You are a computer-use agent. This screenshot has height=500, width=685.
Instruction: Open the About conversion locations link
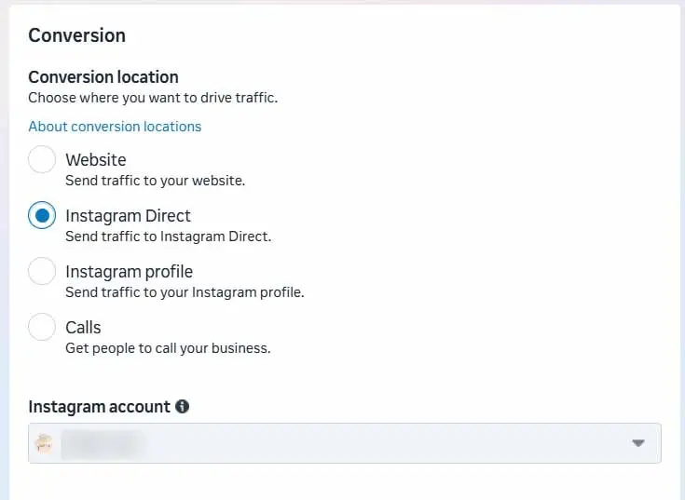point(115,127)
